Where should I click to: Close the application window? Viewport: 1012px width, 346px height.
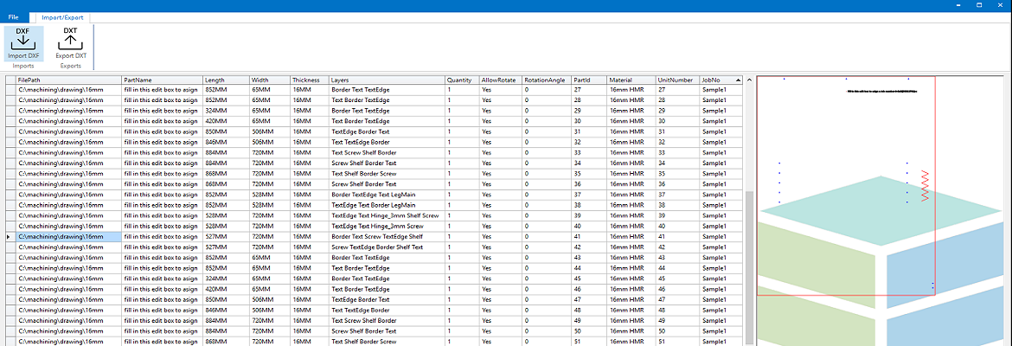[x=1000, y=5]
